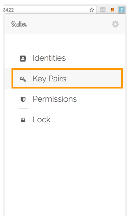Lock the wallet using the Lock label
The image size is (131, 221).
[x=41, y=120]
